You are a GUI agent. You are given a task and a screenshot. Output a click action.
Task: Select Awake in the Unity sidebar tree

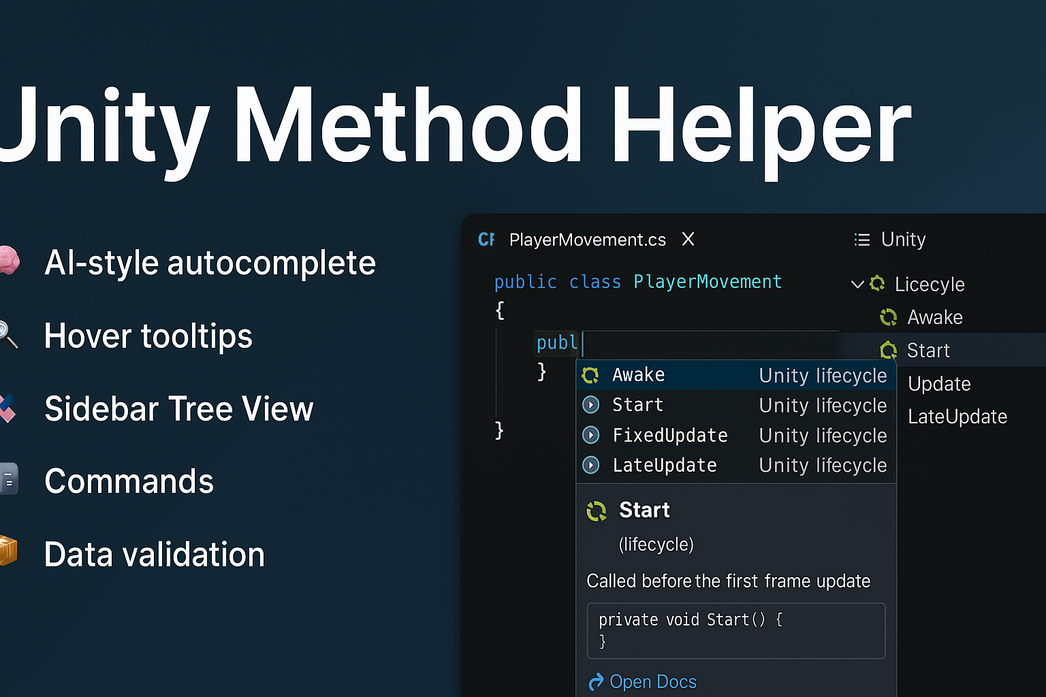(935, 317)
